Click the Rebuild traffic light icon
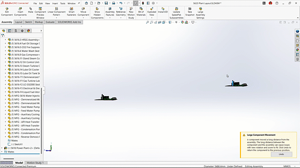The image size is (300, 168). (143, 3)
